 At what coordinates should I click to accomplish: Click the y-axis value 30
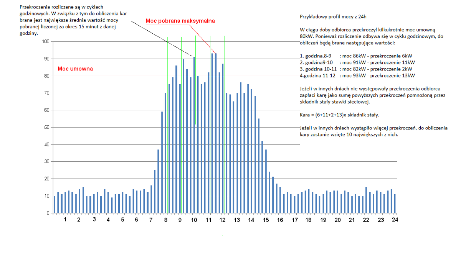(48, 162)
